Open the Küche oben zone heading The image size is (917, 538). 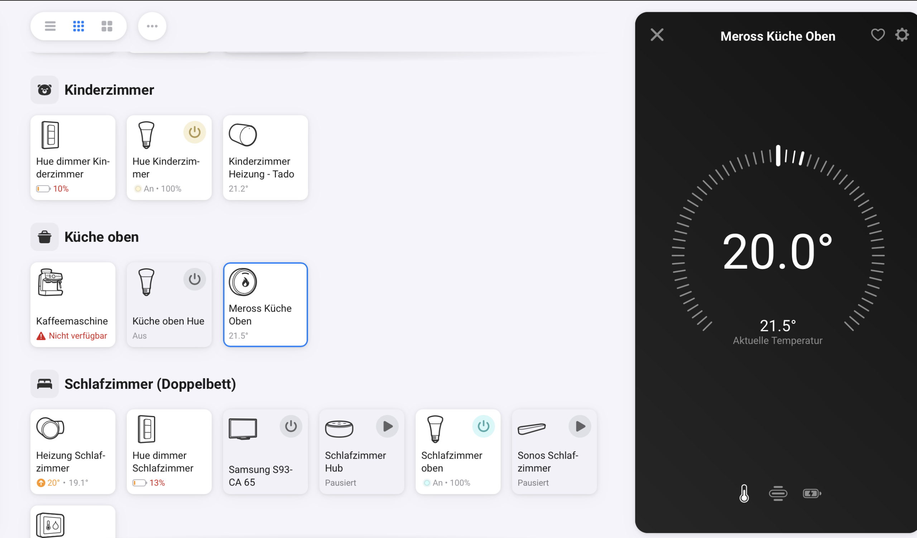(101, 237)
